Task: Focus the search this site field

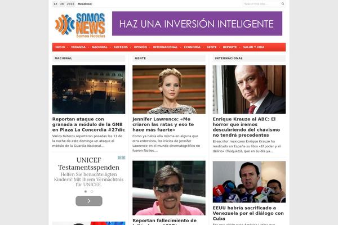Action: point(262,4)
